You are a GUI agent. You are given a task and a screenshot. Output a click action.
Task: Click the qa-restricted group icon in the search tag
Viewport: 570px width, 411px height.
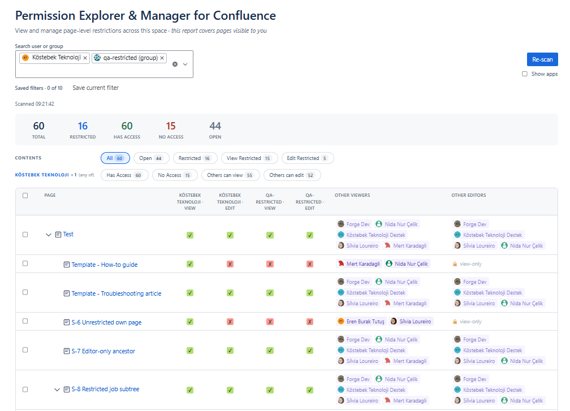point(97,58)
